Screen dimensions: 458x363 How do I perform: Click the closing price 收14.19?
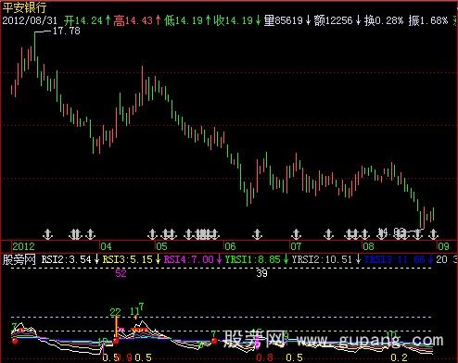point(234,20)
